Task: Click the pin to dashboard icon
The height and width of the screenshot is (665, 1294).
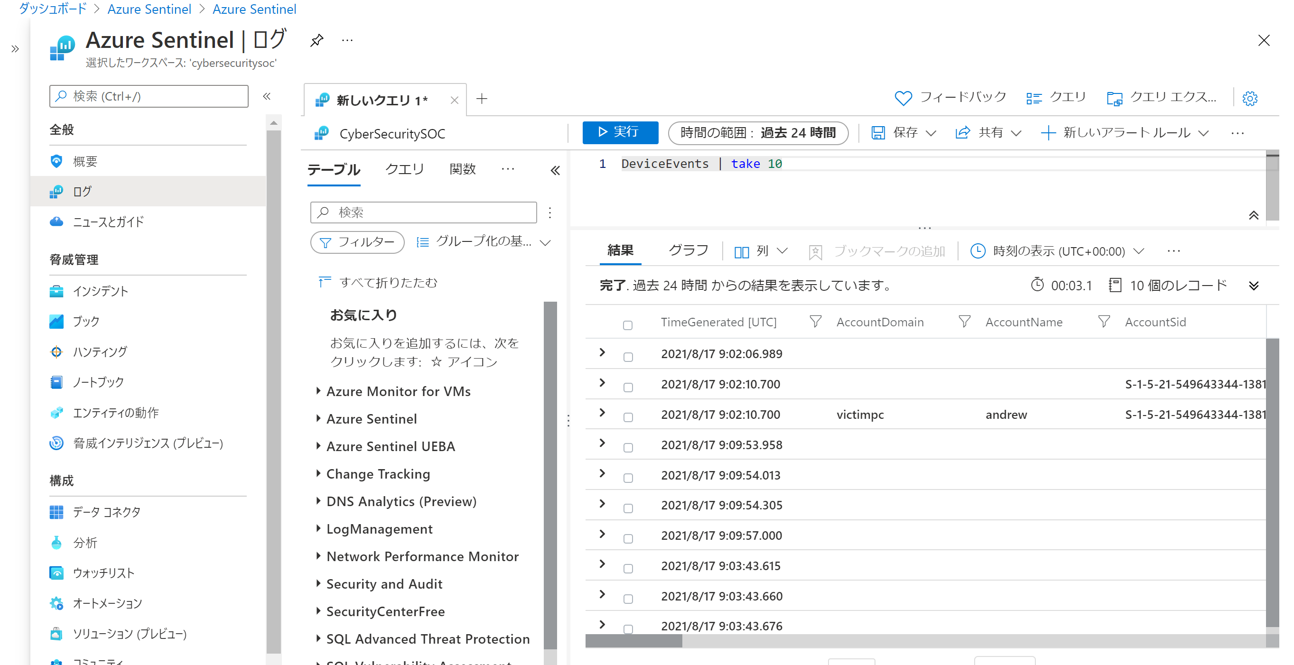Action: [317, 40]
